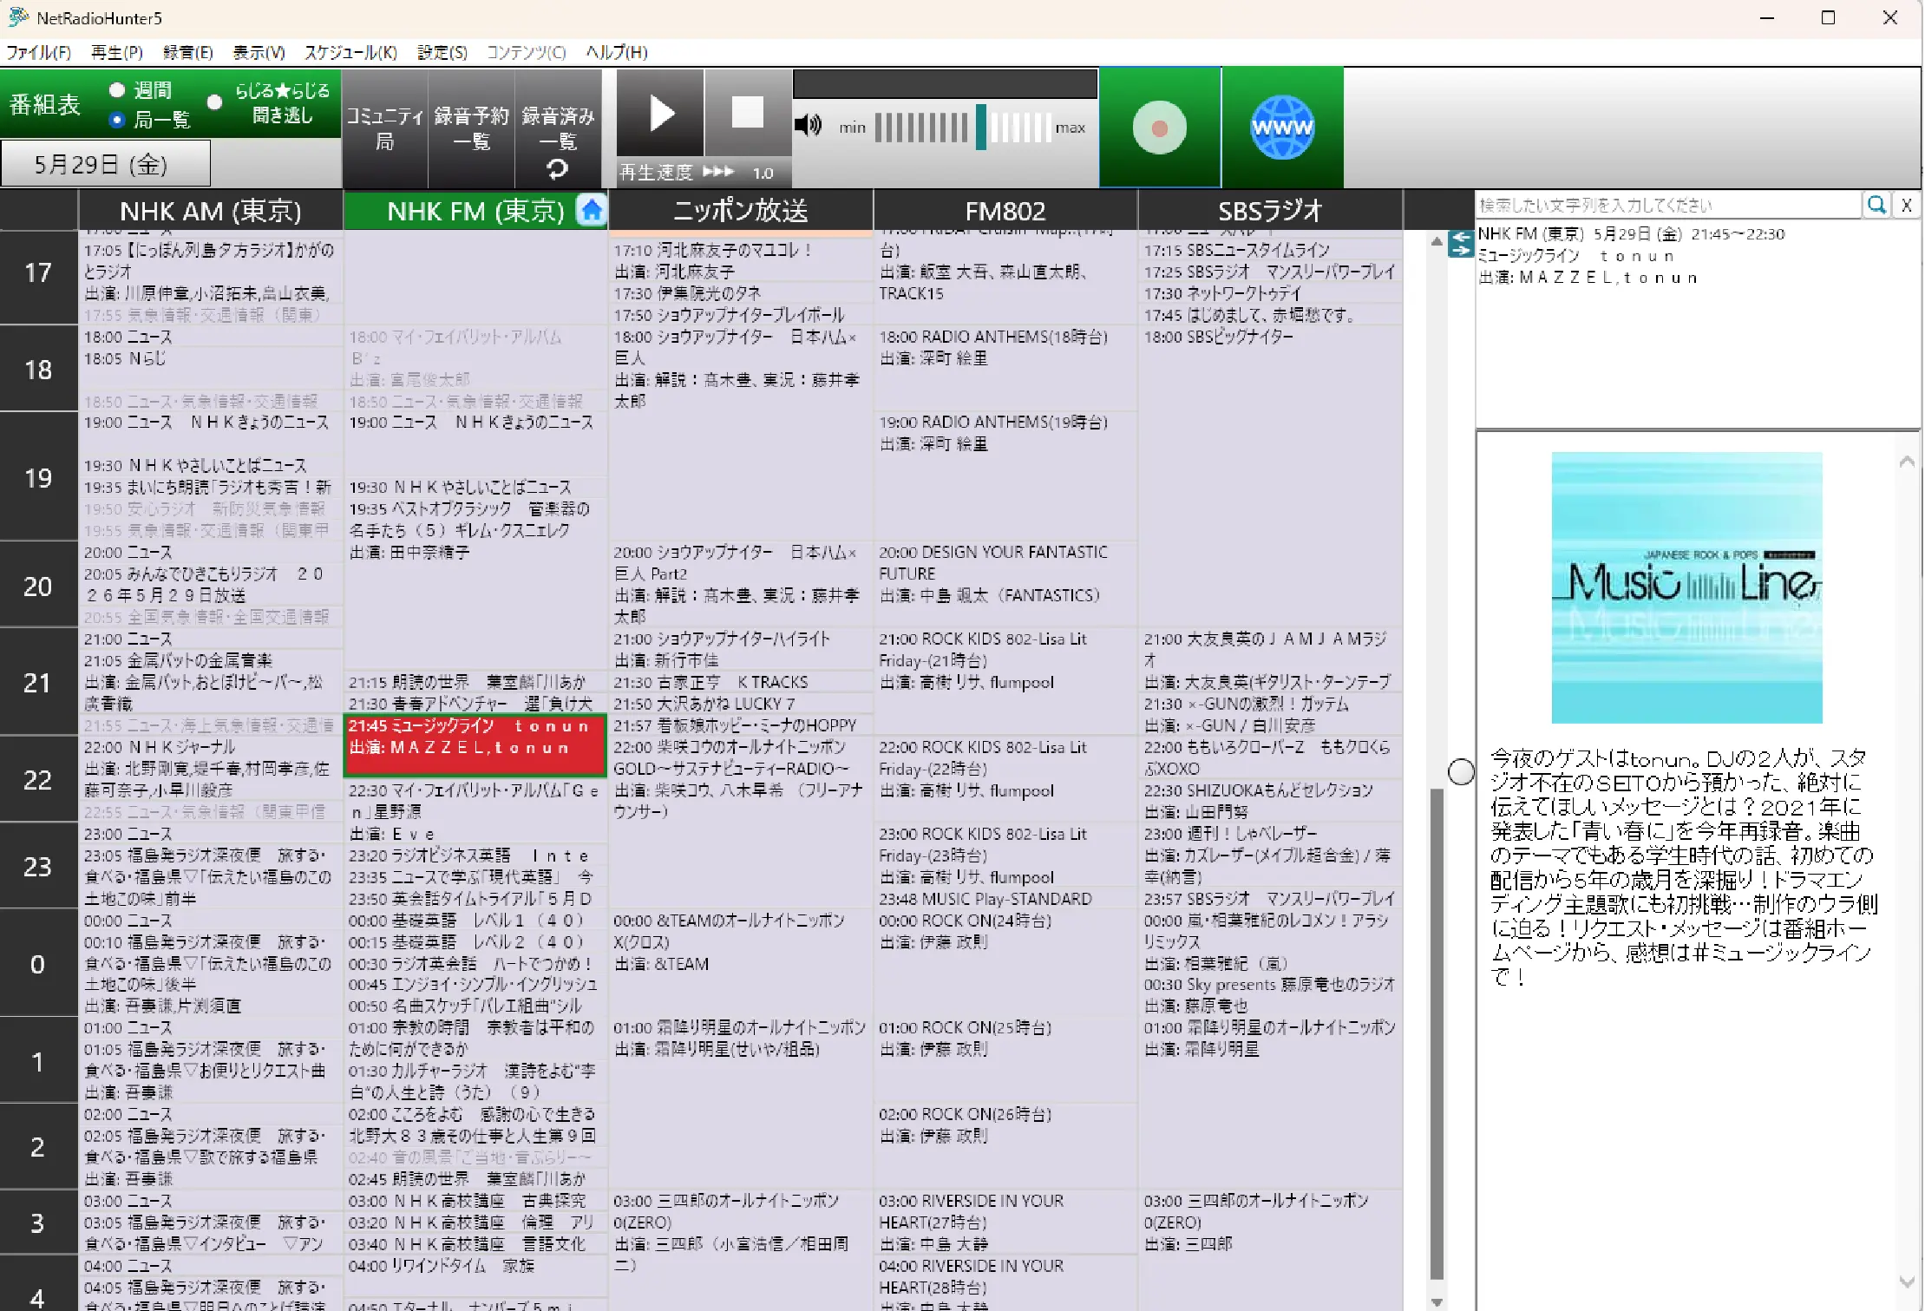1925x1311 pixels.
Task: Click the description panel scroll-up chevron
Action: click(1906, 462)
